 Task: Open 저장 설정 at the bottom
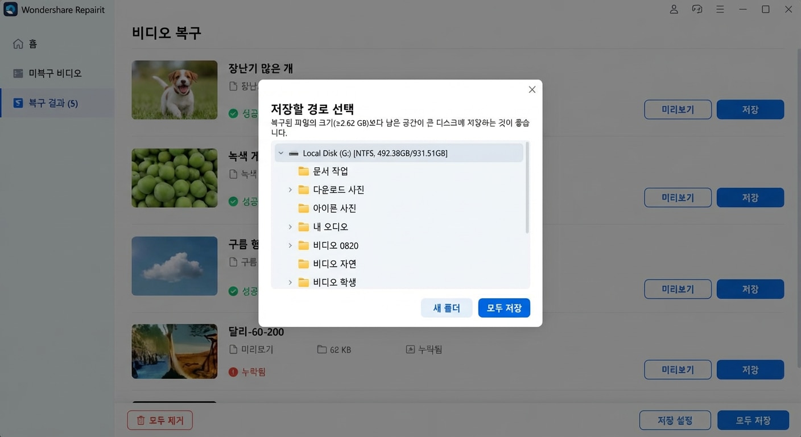click(675, 420)
